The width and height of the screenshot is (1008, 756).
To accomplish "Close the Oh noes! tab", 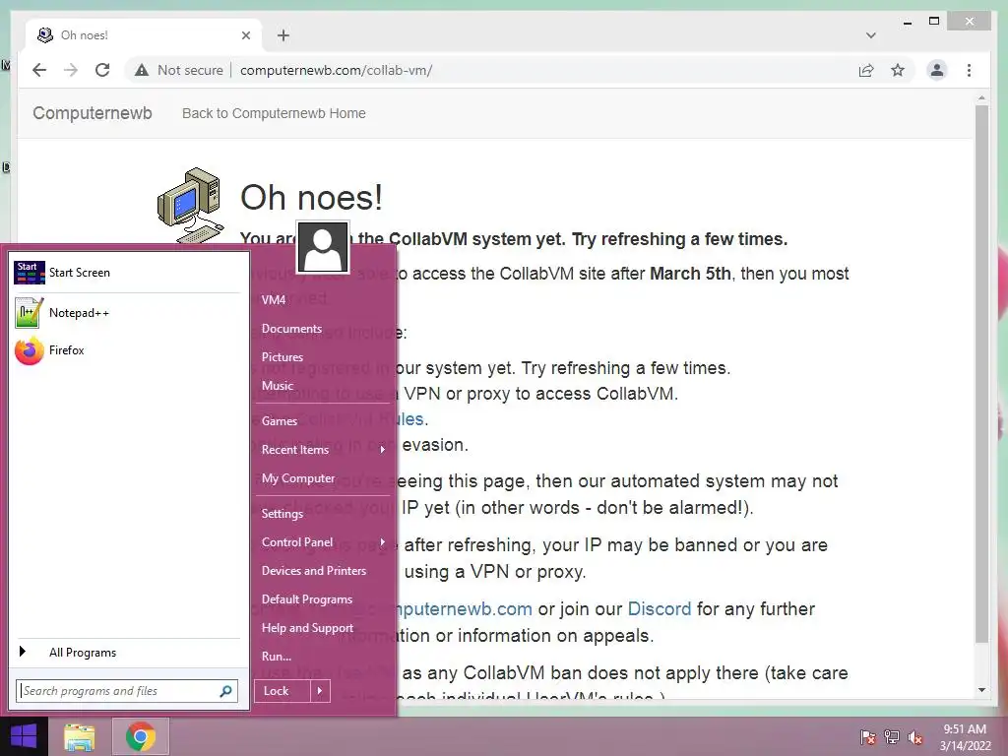I will coord(245,35).
